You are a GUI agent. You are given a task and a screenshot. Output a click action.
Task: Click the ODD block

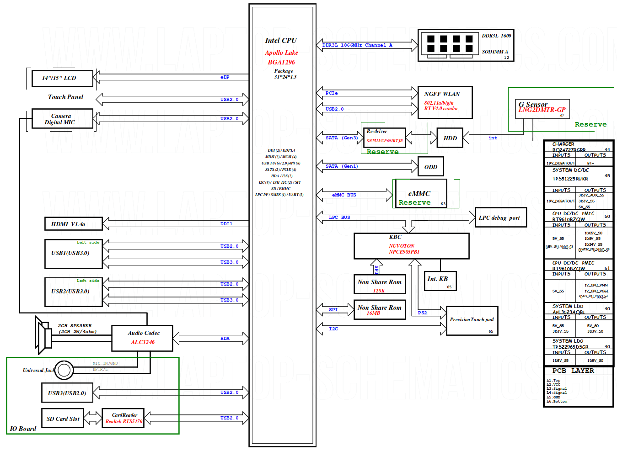tap(431, 167)
